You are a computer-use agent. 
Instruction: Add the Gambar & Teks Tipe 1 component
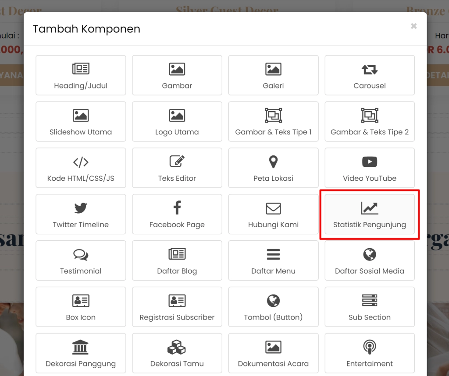click(273, 122)
